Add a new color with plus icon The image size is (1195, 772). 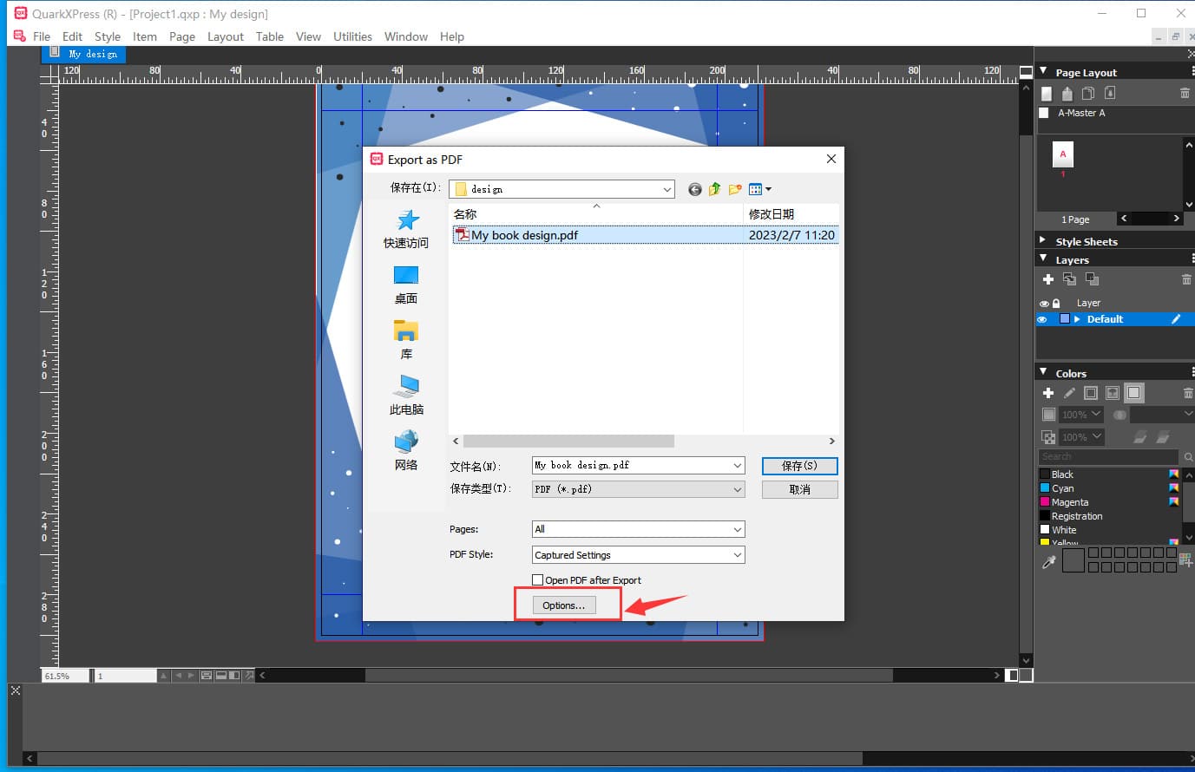pos(1048,393)
